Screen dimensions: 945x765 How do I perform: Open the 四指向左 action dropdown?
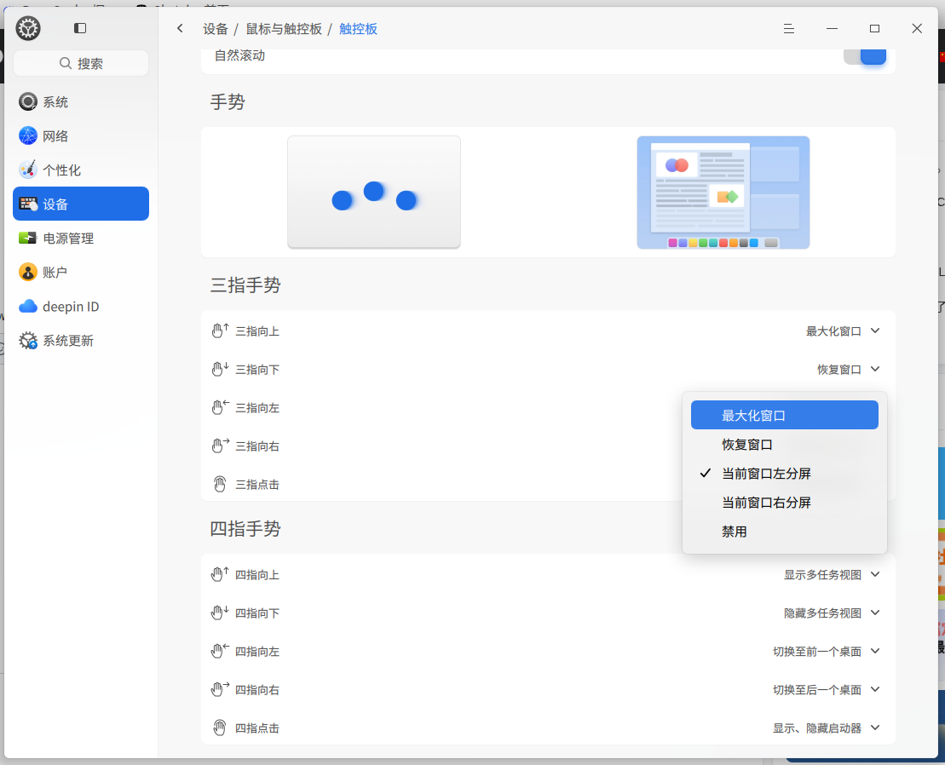[827, 651]
